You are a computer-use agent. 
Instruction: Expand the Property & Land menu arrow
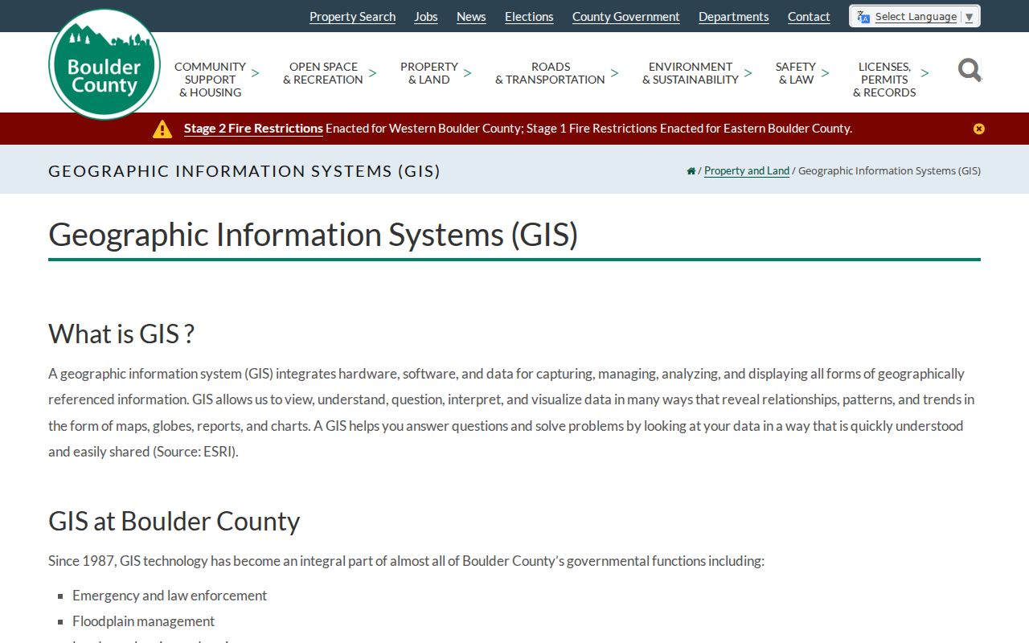point(467,73)
